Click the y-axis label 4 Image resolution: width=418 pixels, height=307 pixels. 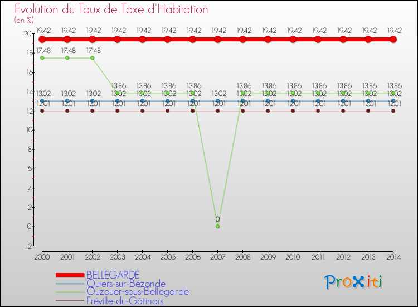coord(30,188)
